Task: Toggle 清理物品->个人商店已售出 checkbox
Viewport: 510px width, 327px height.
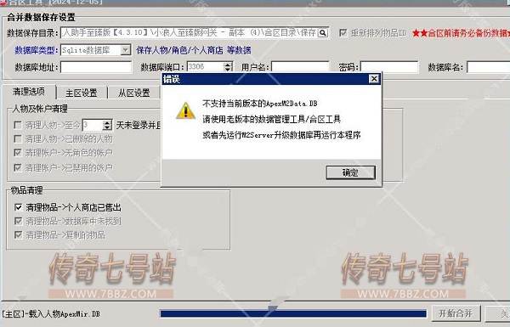Action: click(18, 207)
